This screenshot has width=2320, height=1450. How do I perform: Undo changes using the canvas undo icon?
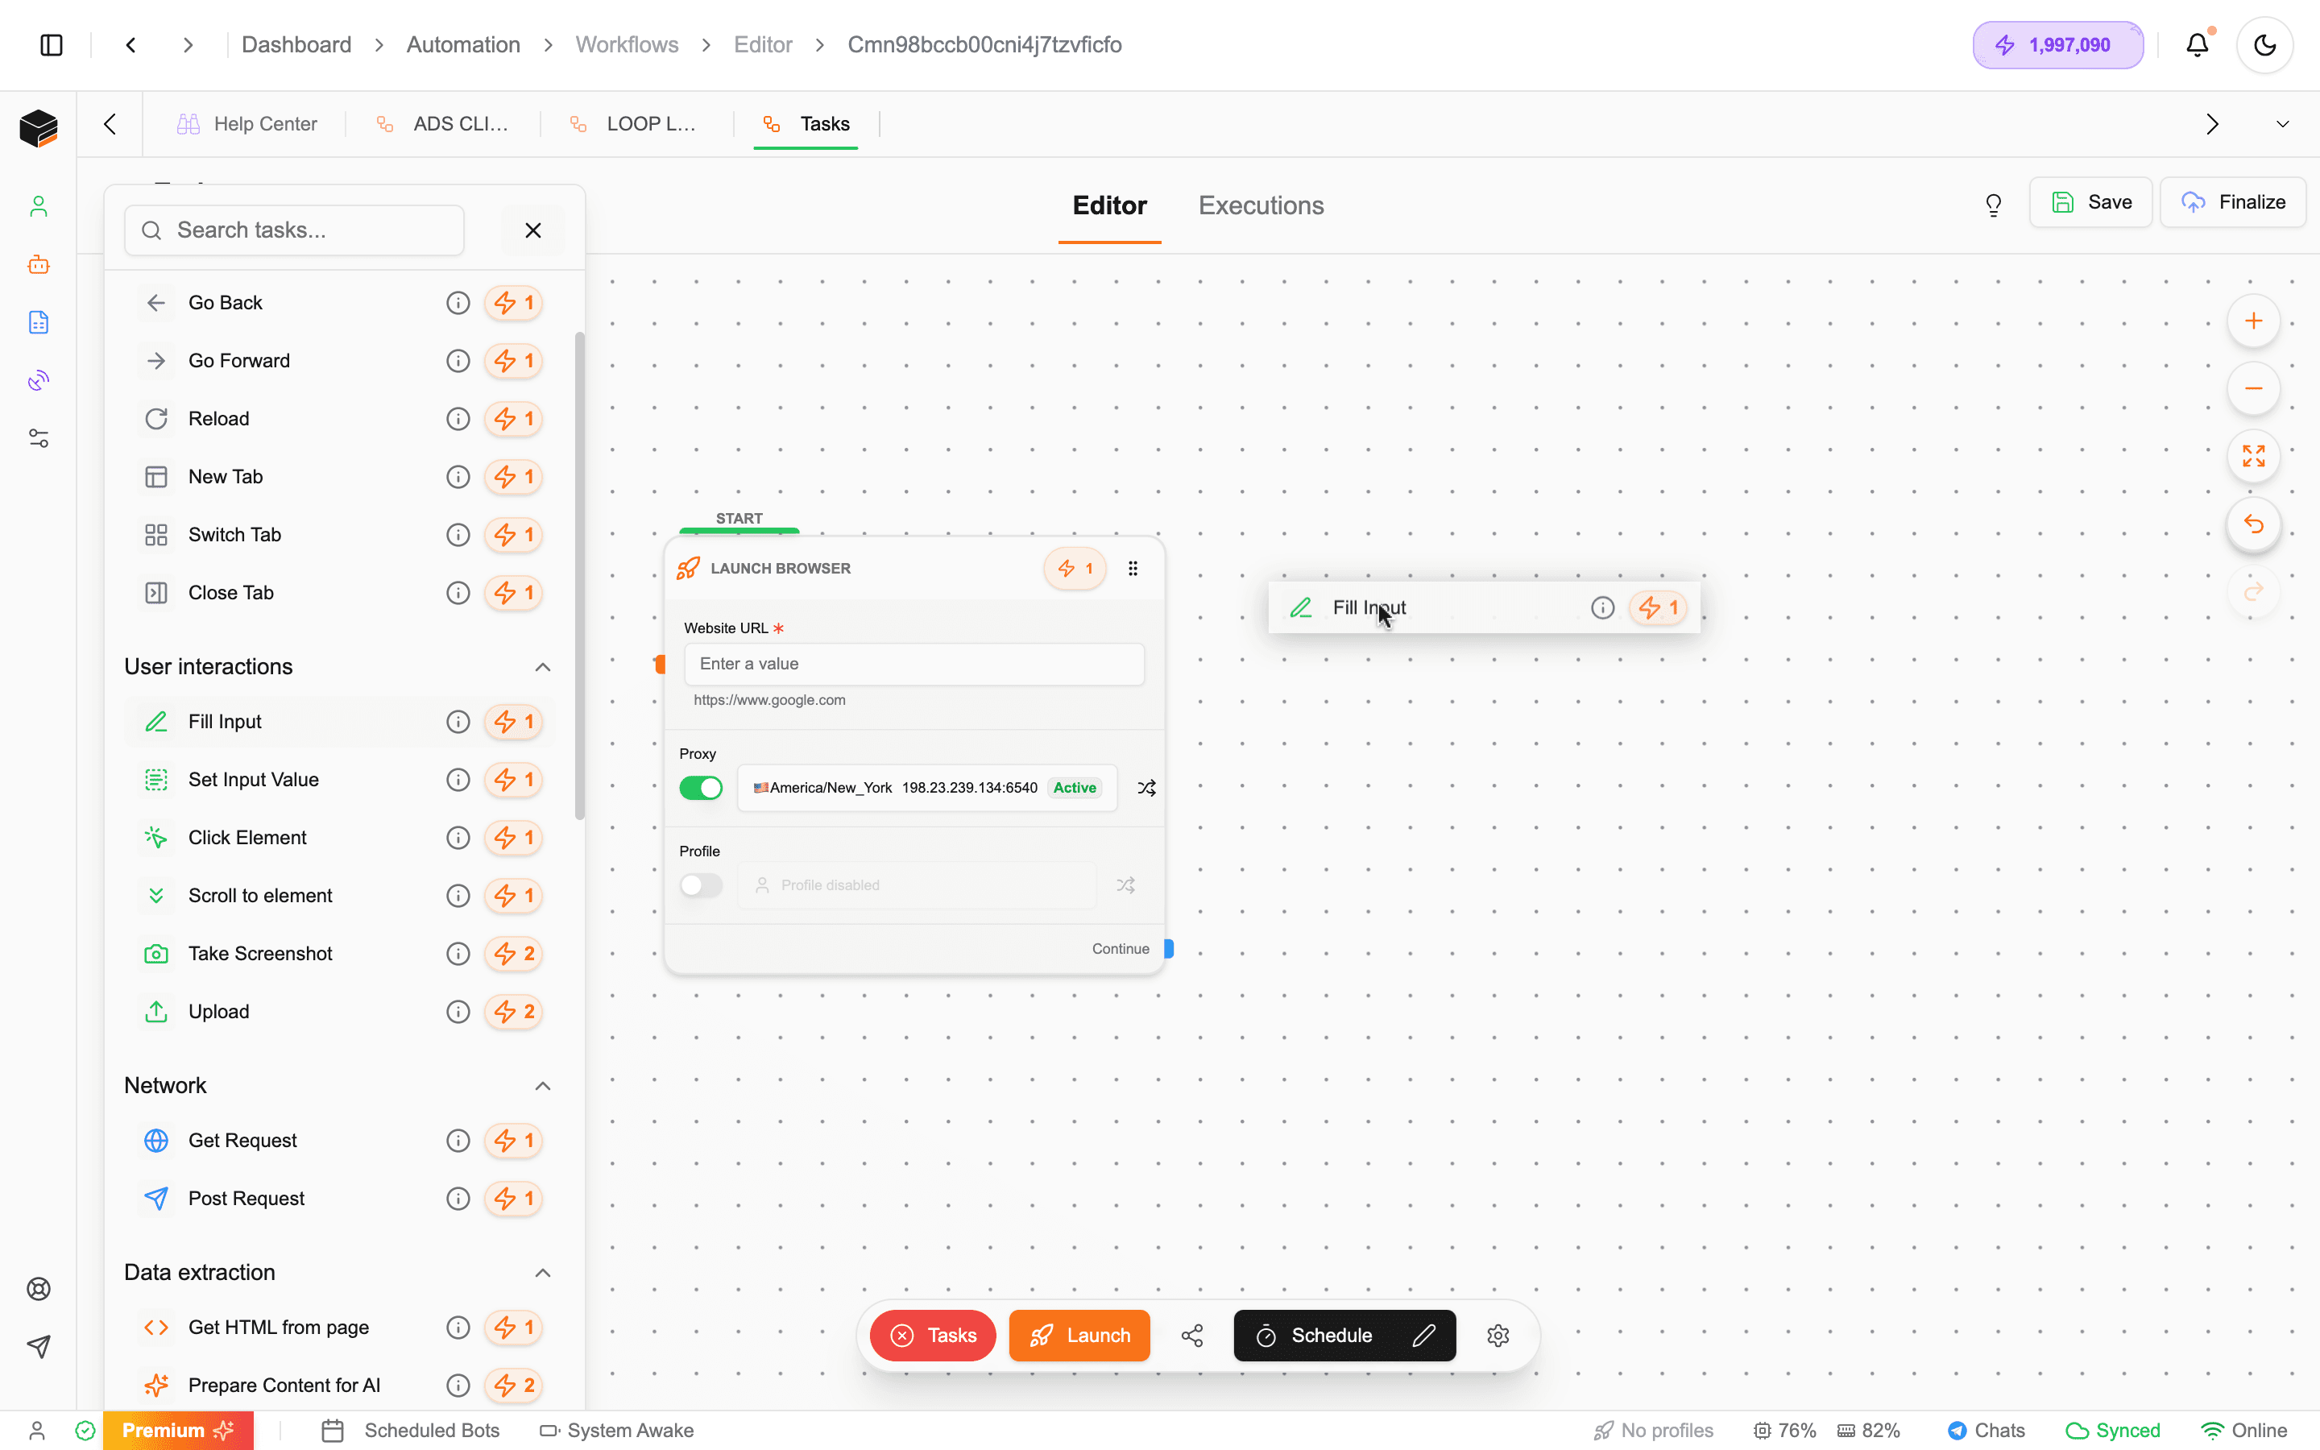point(2254,524)
